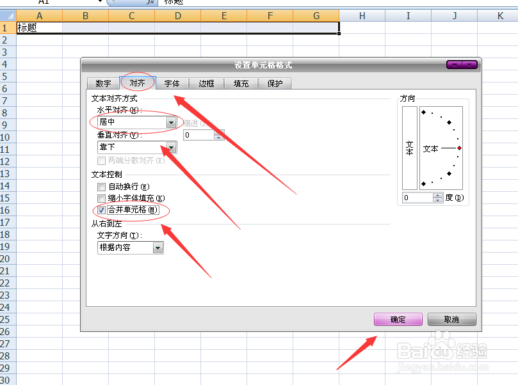518x385 pixels.
Task: Open the 水平对齐 horizontal alignment dropdown
Action: tap(171, 122)
